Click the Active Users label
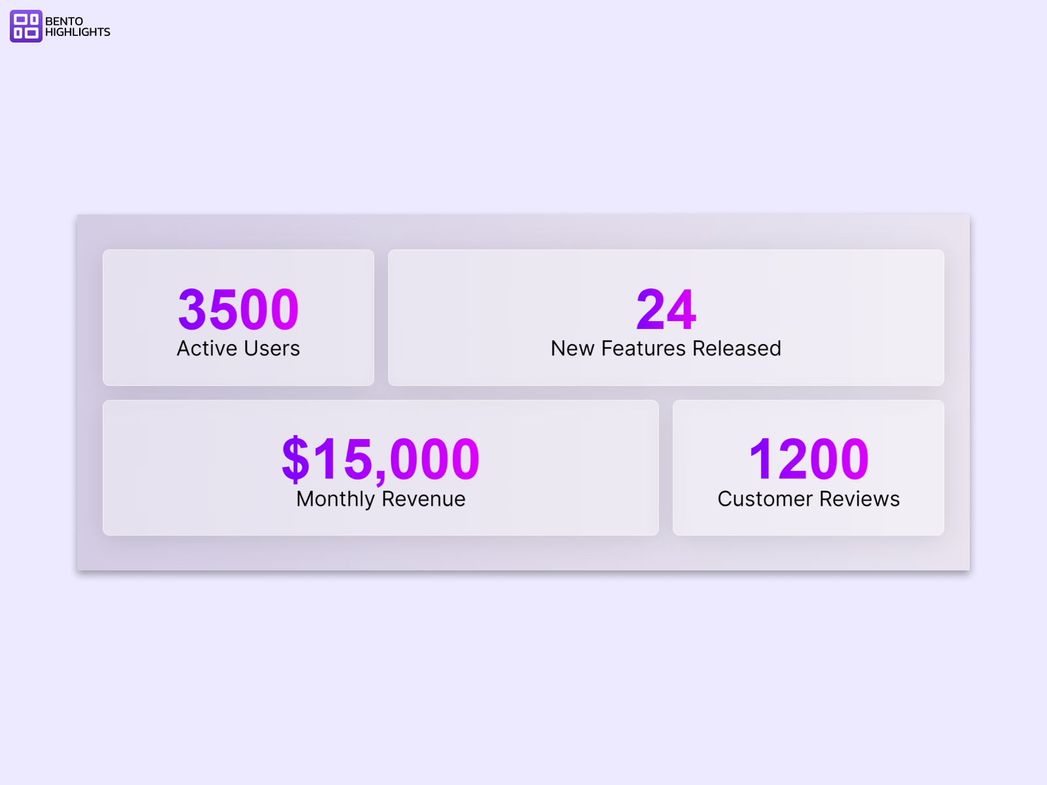The width and height of the screenshot is (1047, 785). [238, 349]
